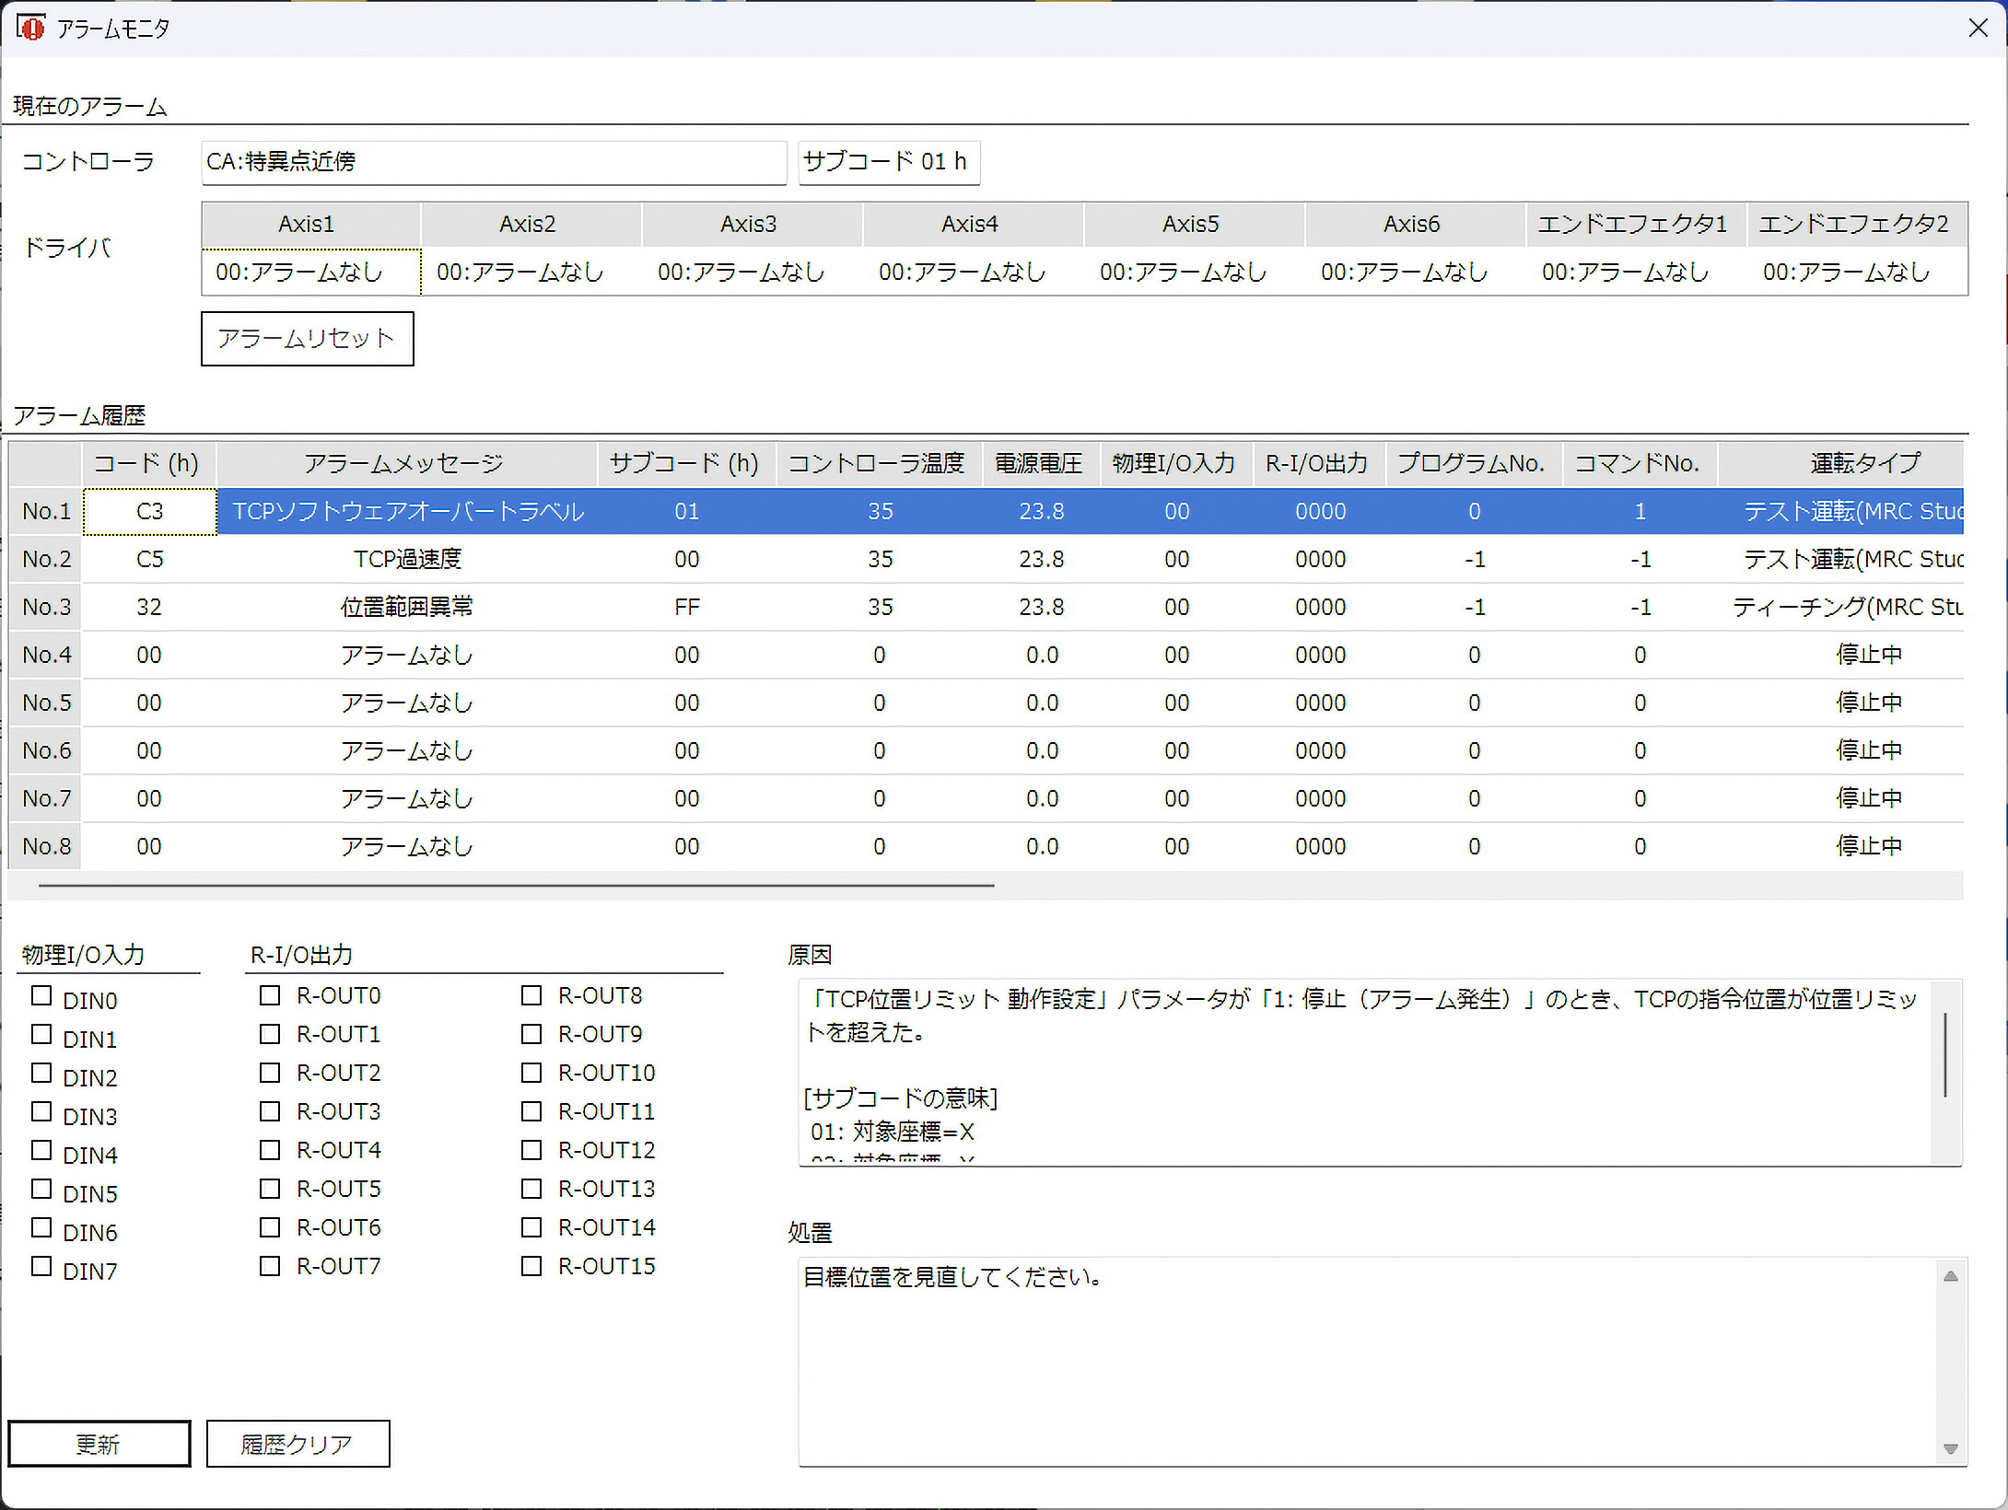Toggle the R-OUT11 checkbox
Viewport: 2008px width, 1510px height.
531,1112
